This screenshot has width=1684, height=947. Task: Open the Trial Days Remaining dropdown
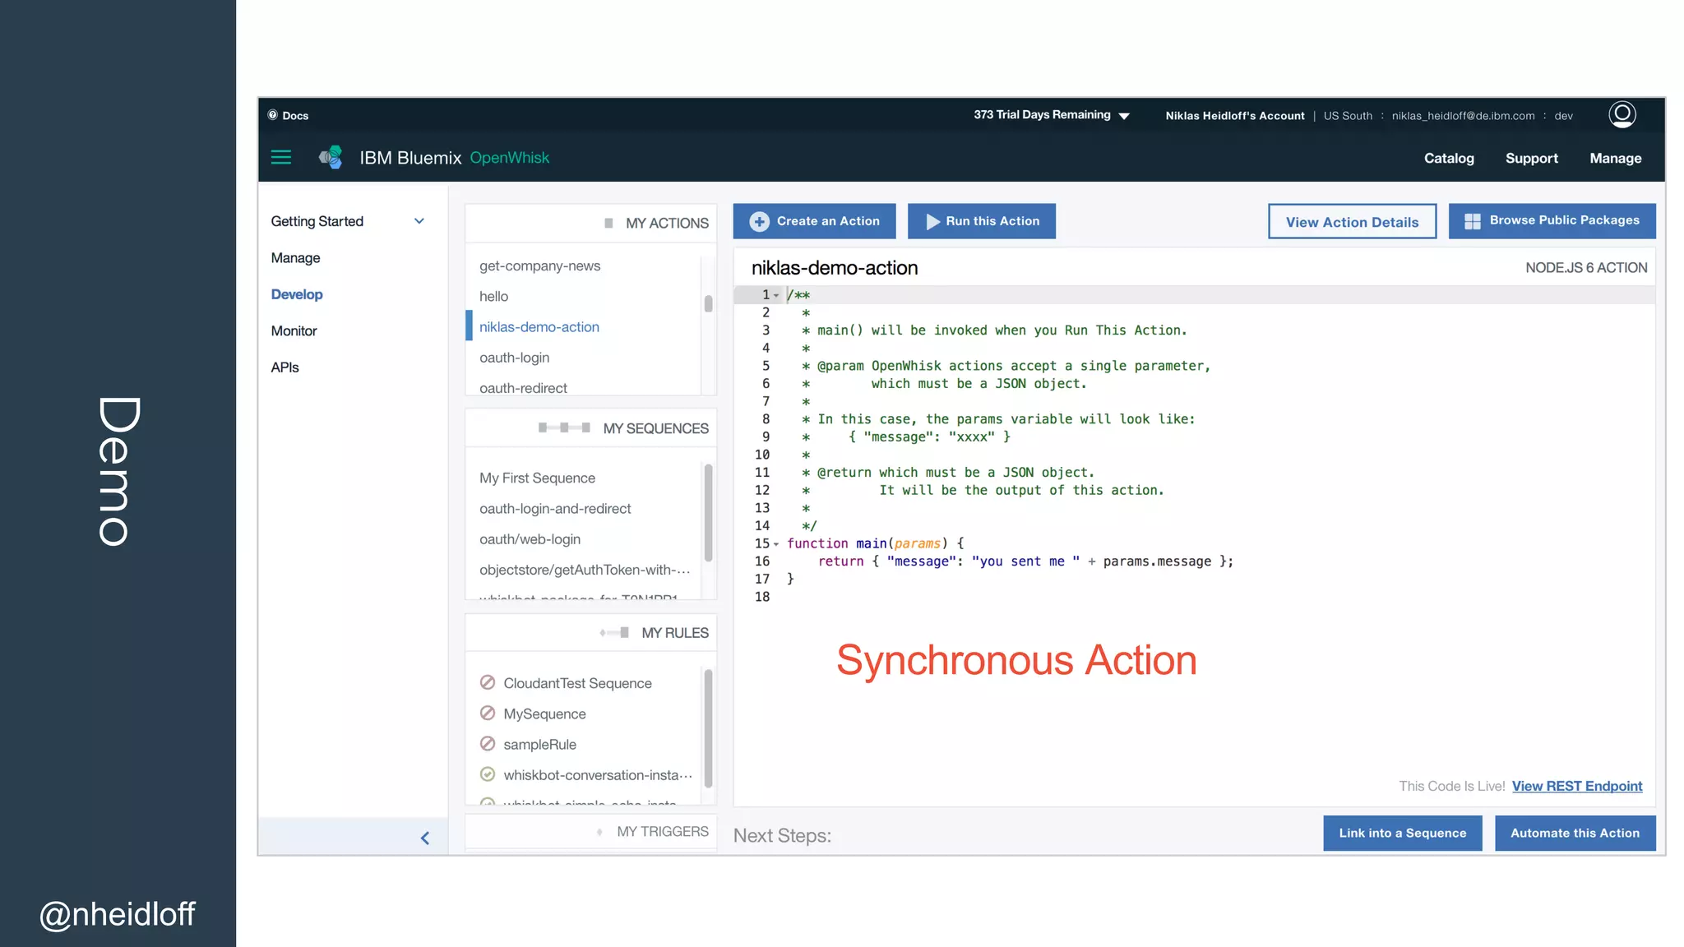coord(1124,116)
